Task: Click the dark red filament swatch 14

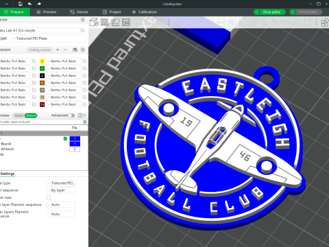Action: (42, 104)
